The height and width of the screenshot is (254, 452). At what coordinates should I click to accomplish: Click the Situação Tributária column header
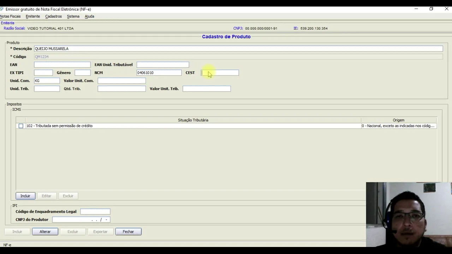193,120
